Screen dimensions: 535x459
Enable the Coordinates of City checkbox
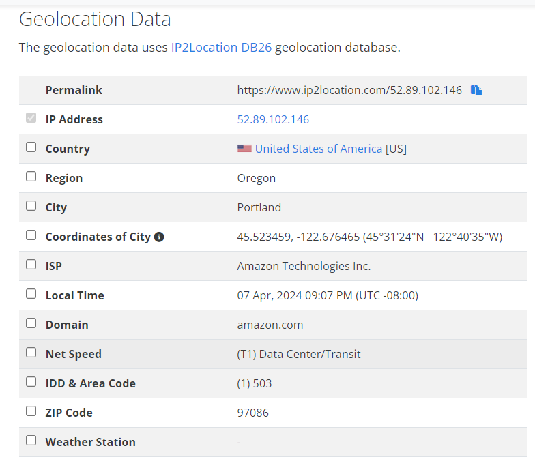click(31, 235)
